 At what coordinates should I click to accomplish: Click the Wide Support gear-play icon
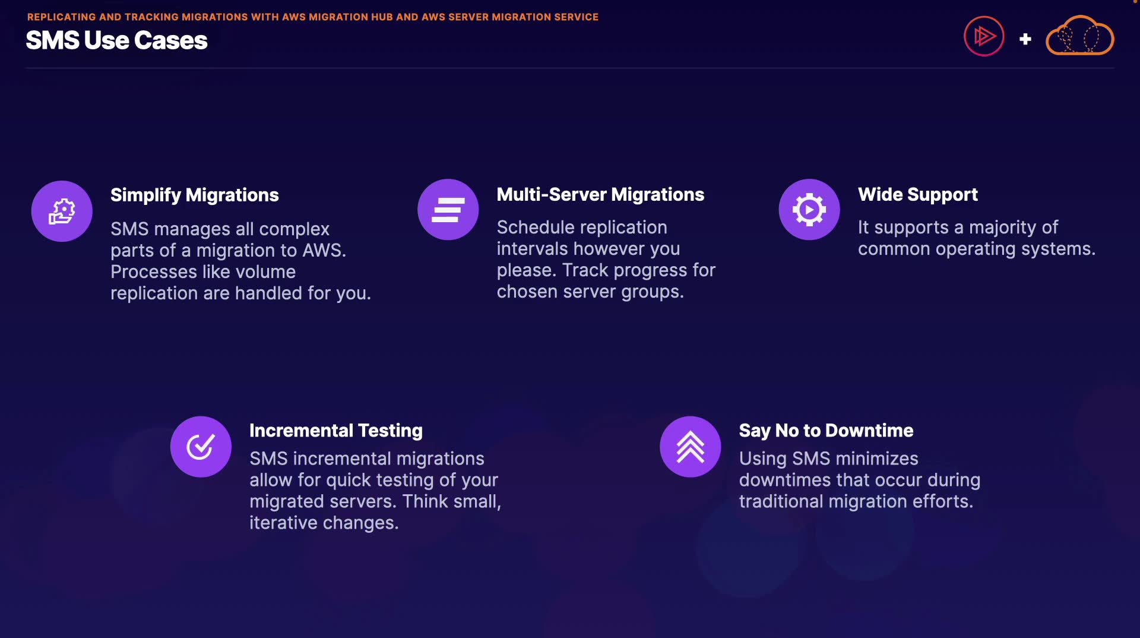pos(809,210)
